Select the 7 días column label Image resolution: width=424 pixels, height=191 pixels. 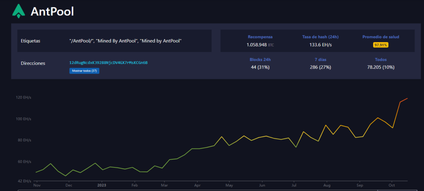[320, 60]
